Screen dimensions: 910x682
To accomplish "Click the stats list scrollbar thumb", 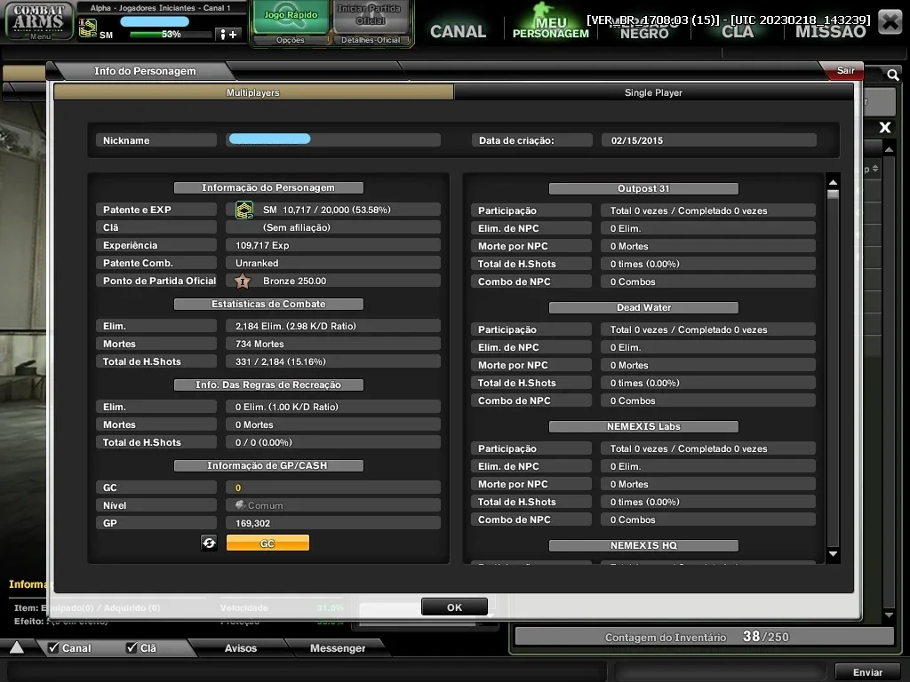I will pos(833,194).
